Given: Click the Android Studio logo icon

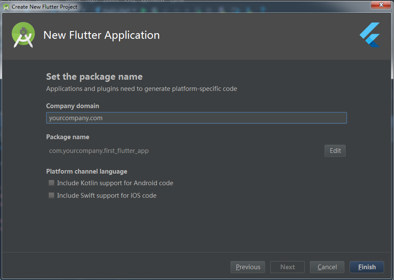Looking at the screenshot, I should coord(23,35).
